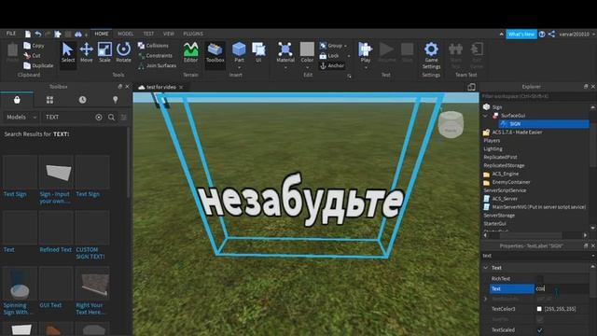Switch to the MODEL ribbon tab
The width and height of the screenshot is (597, 336).
(x=126, y=34)
